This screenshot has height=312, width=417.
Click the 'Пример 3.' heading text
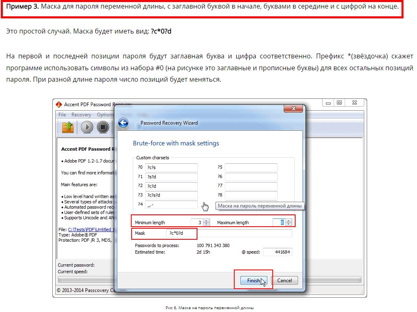[22, 7]
